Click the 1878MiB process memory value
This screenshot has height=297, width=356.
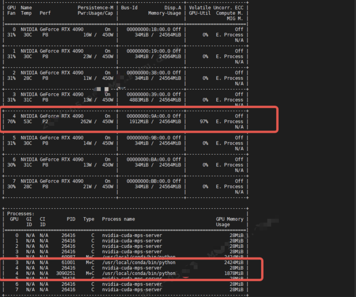(x=234, y=274)
